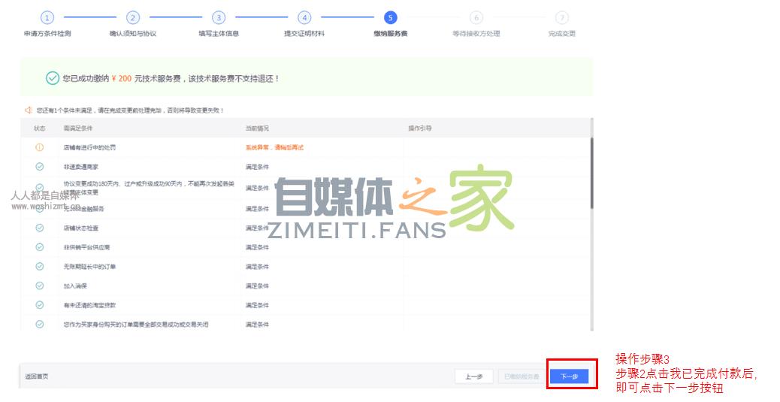Click the table vertical scrollbar thumb
The width and height of the screenshot is (780, 402).
tap(591, 173)
